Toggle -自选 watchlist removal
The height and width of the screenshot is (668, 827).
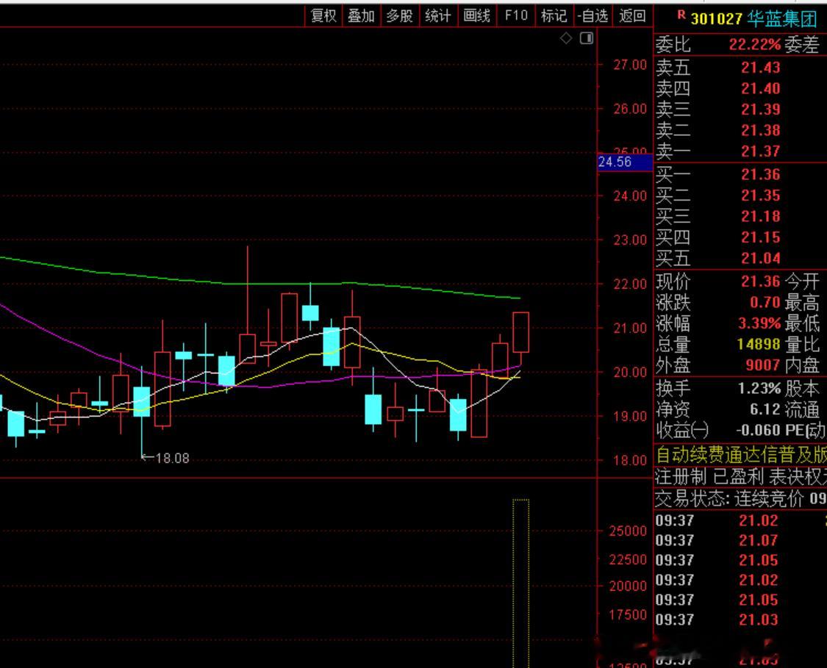point(592,16)
